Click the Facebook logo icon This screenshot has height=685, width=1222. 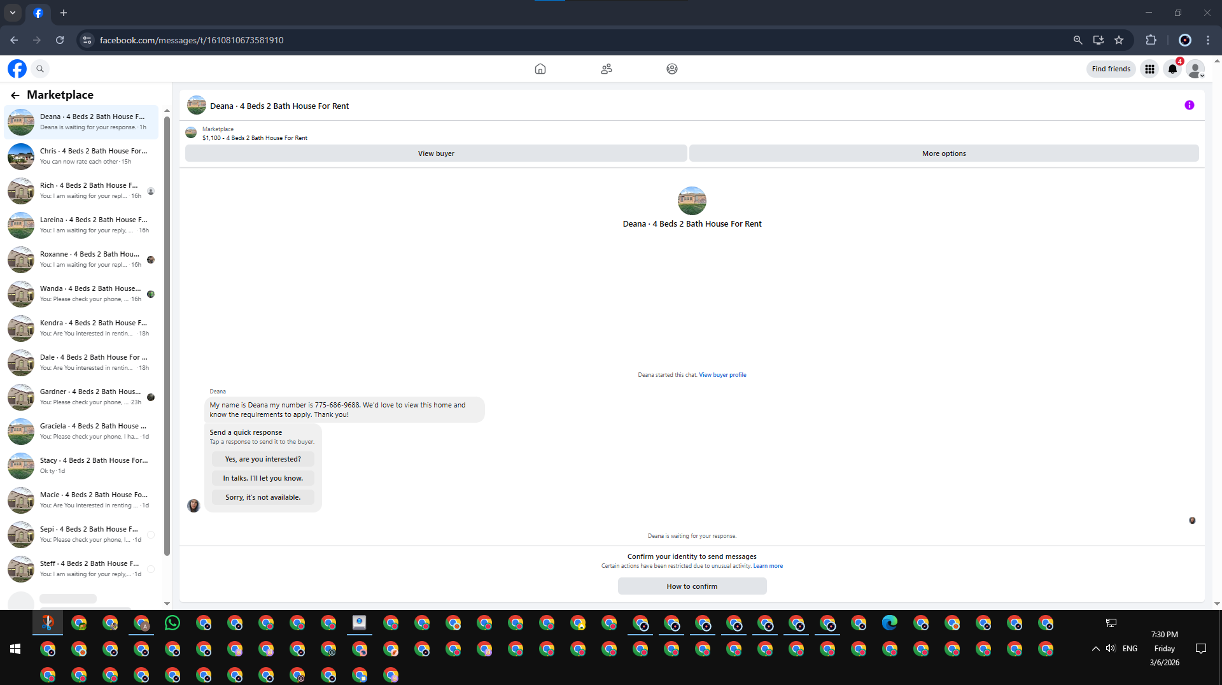pyautogui.click(x=17, y=69)
